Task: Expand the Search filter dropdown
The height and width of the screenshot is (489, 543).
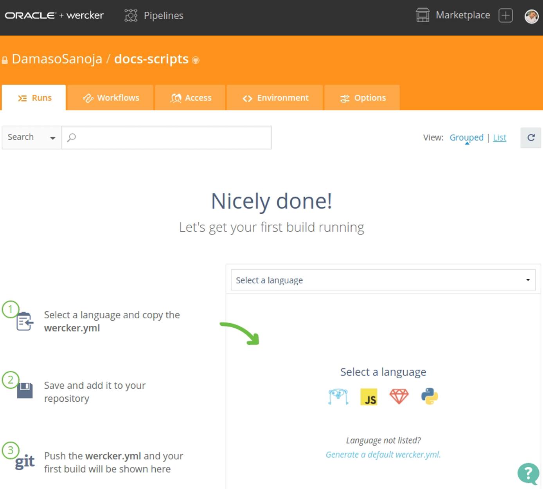Action: [x=31, y=137]
